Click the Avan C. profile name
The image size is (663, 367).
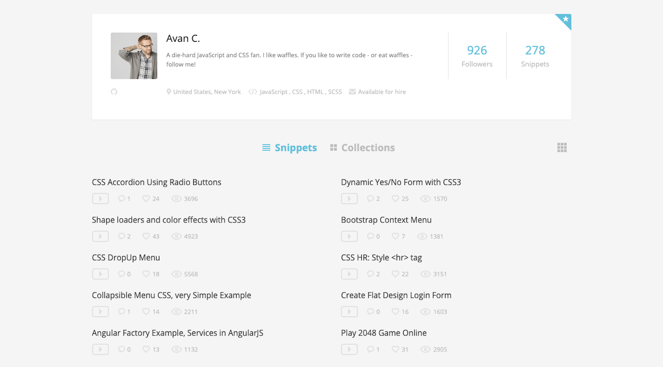pos(183,38)
